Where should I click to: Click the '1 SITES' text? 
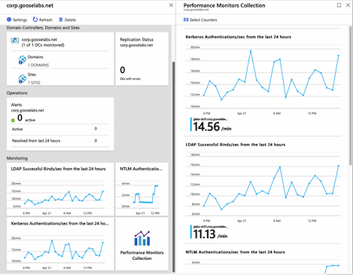click(34, 83)
